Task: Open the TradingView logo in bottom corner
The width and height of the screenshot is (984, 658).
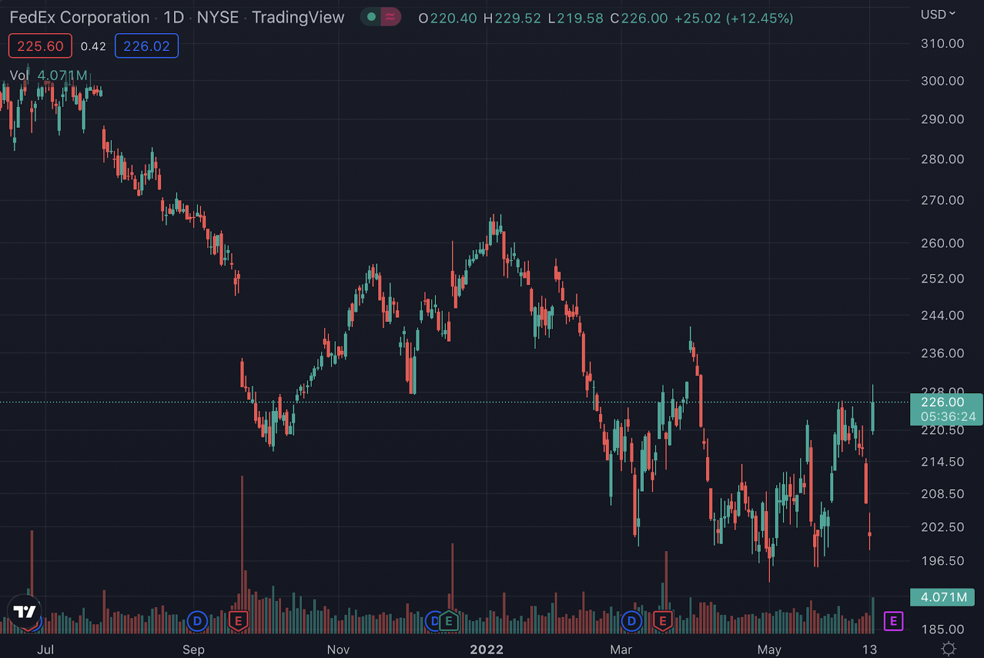Action: 25,611
